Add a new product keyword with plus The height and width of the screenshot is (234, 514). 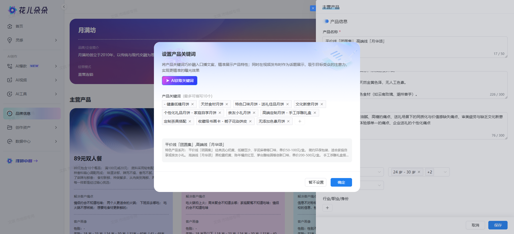[x=300, y=121]
